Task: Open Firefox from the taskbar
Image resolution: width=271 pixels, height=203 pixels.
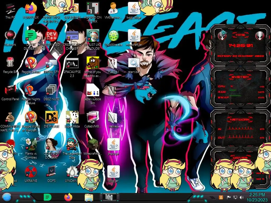Action: pos(68,197)
